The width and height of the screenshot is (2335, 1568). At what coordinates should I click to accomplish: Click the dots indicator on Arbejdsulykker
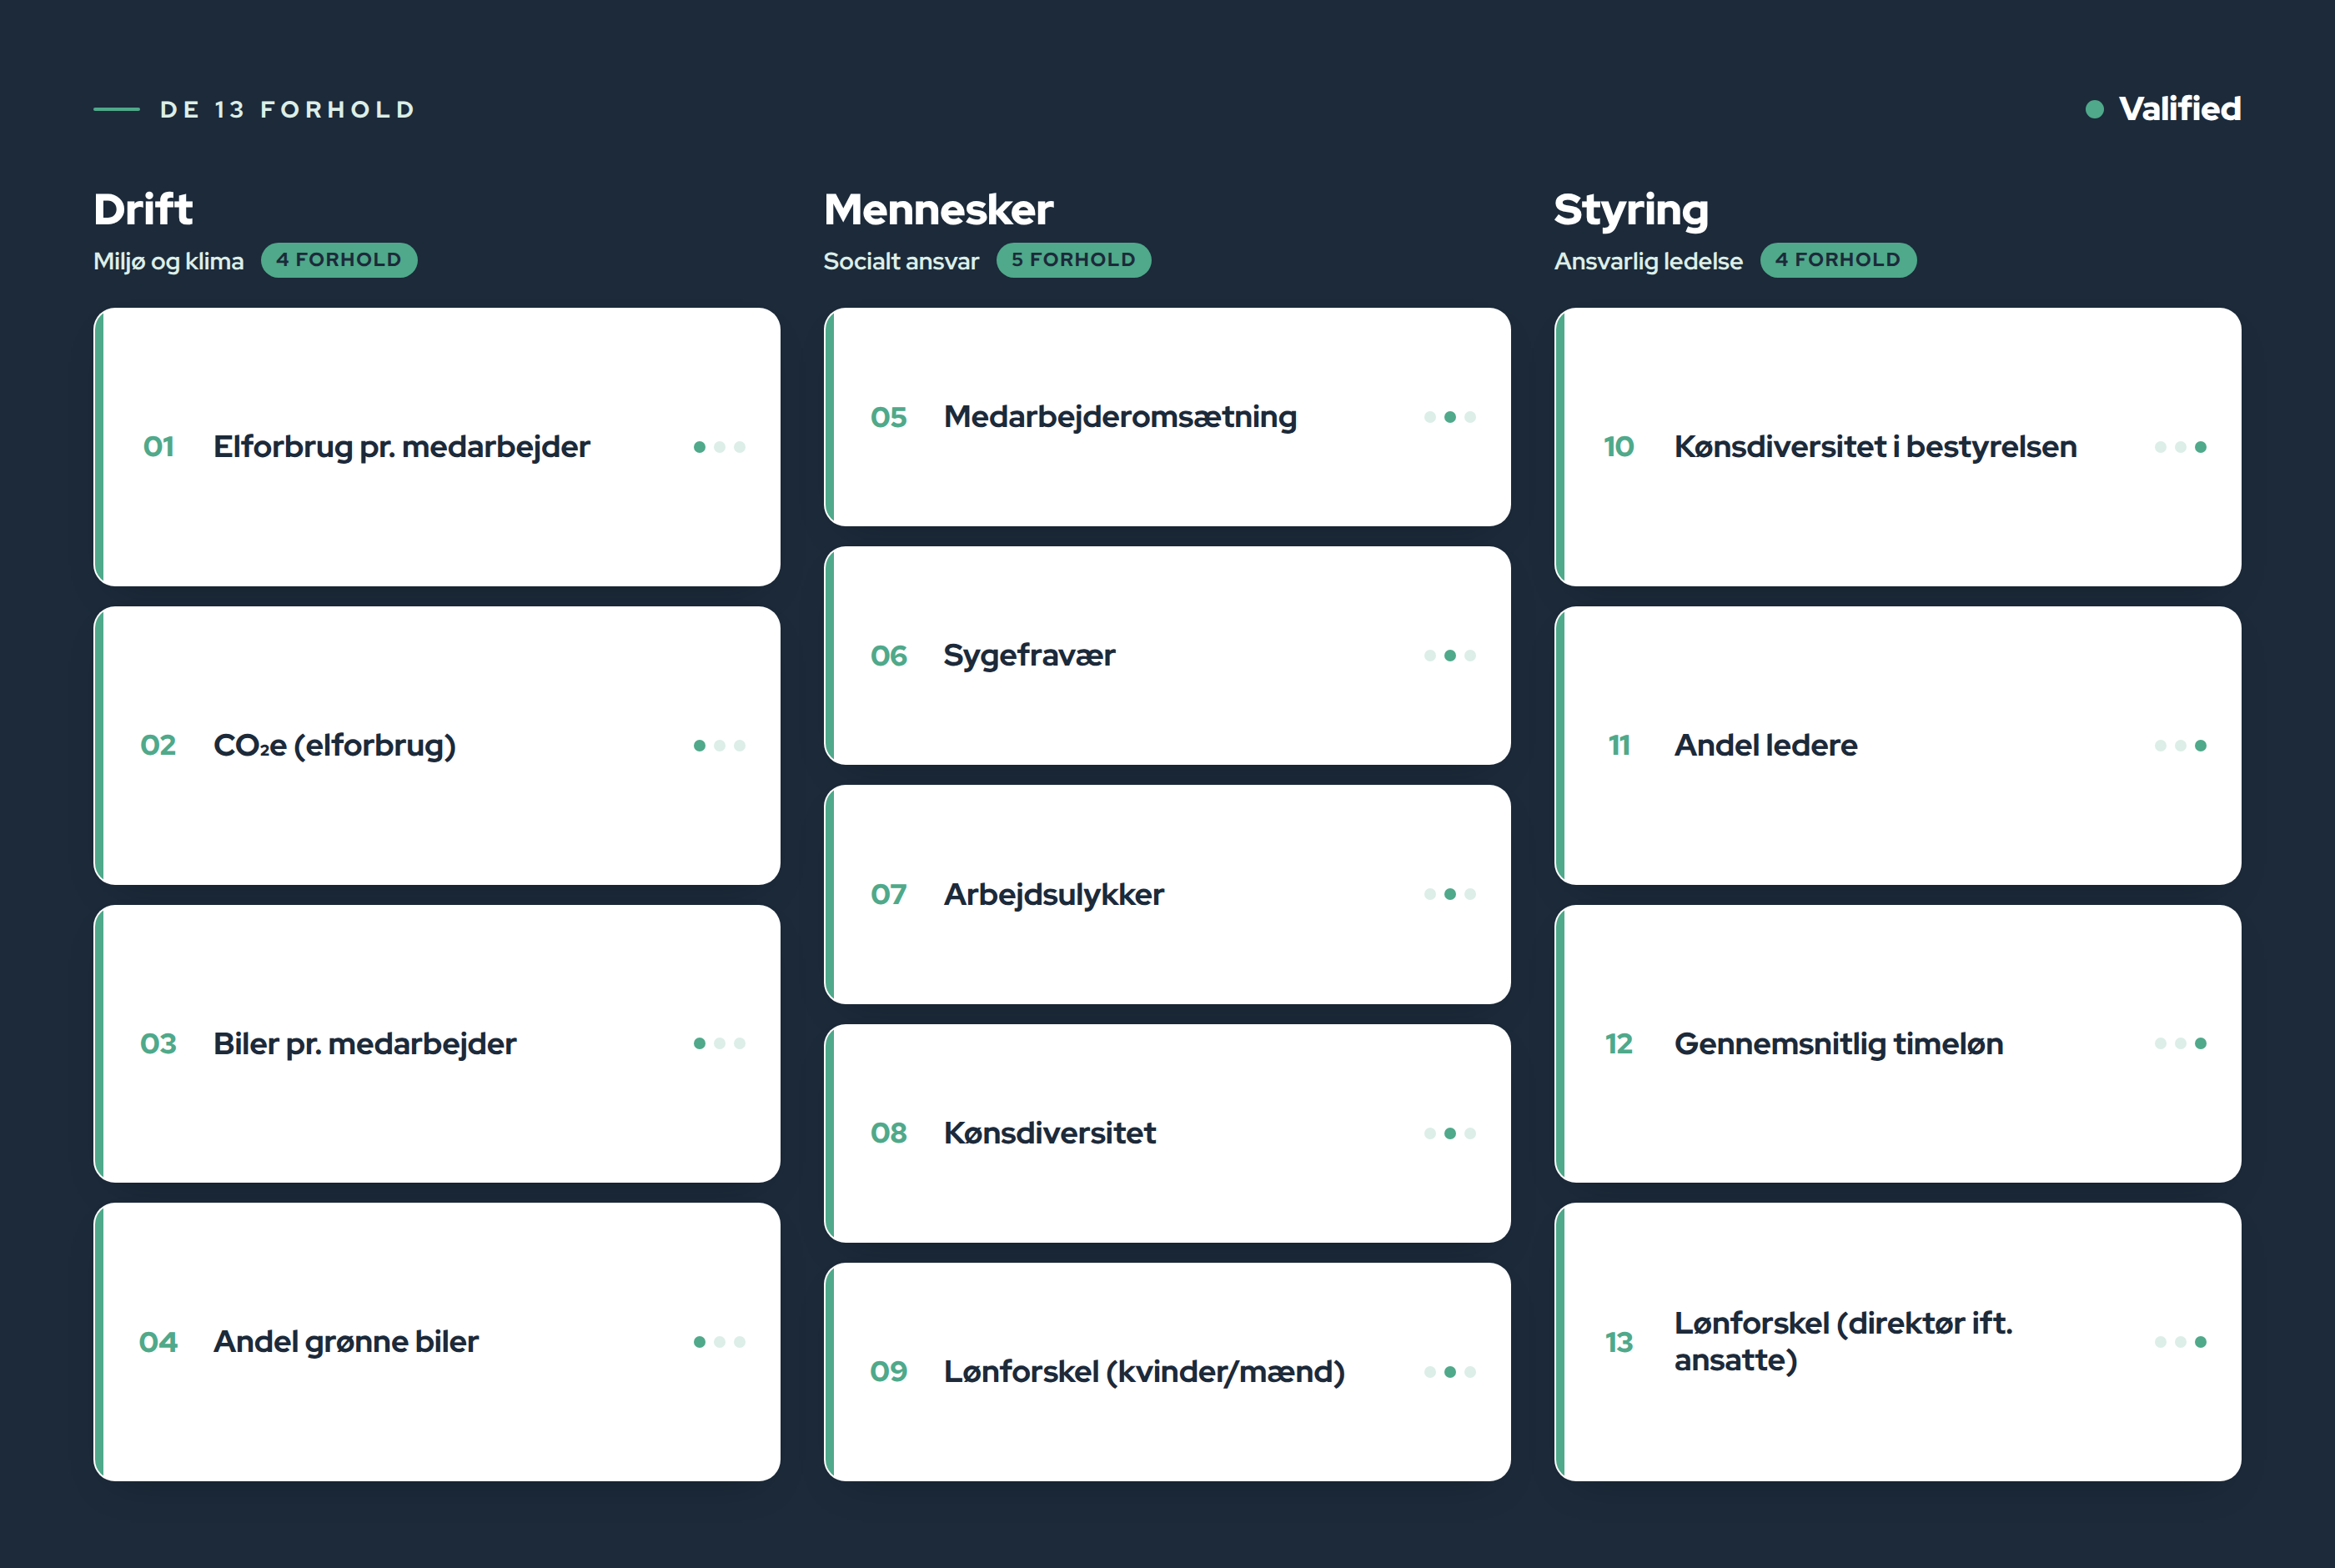pos(1450,894)
